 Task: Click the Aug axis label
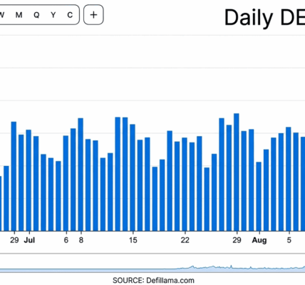(x=259, y=240)
